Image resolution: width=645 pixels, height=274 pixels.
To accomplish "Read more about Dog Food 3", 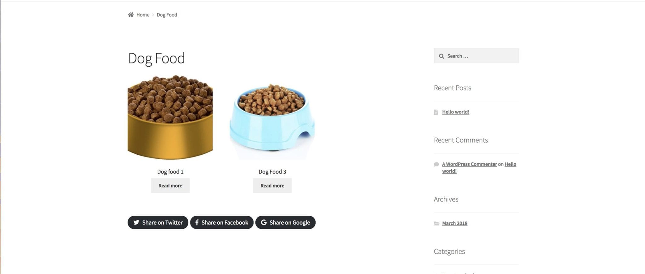I will tap(272, 185).
